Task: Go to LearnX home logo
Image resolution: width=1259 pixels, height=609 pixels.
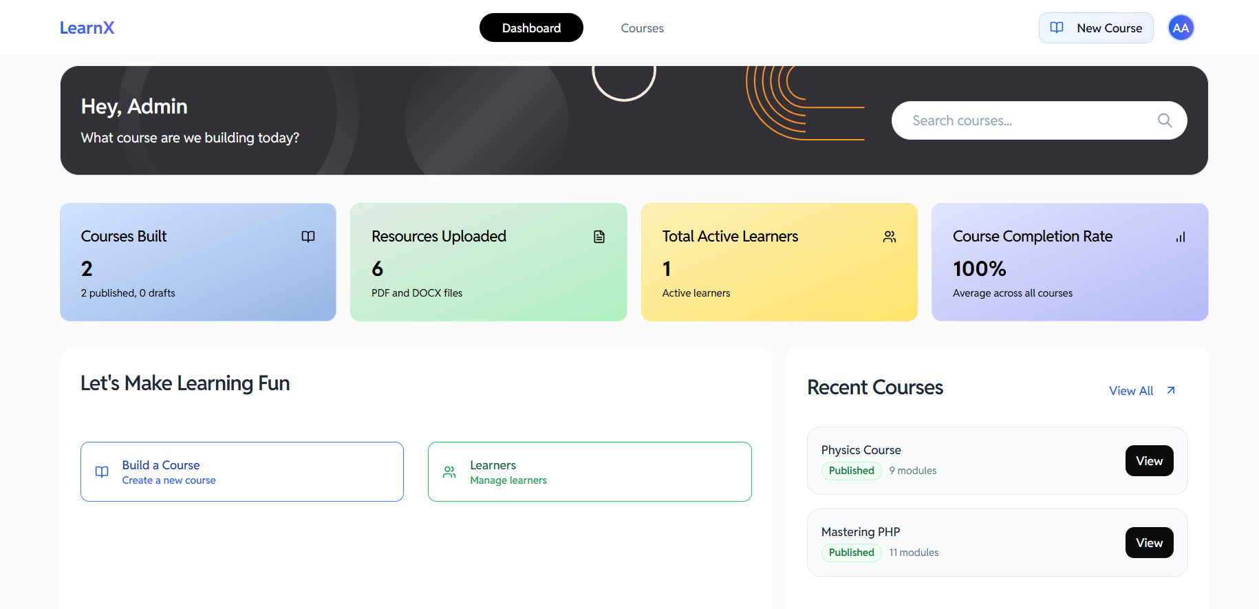Action: tap(87, 28)
